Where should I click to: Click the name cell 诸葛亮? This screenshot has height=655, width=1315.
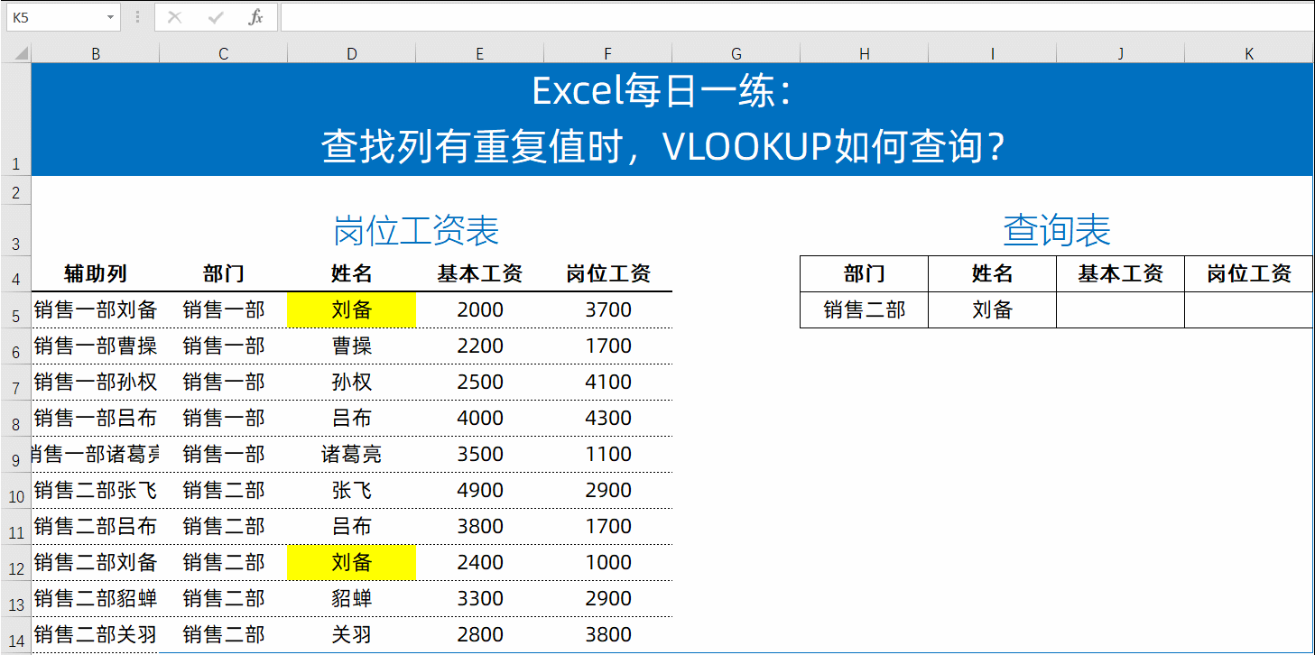point(352,455)
